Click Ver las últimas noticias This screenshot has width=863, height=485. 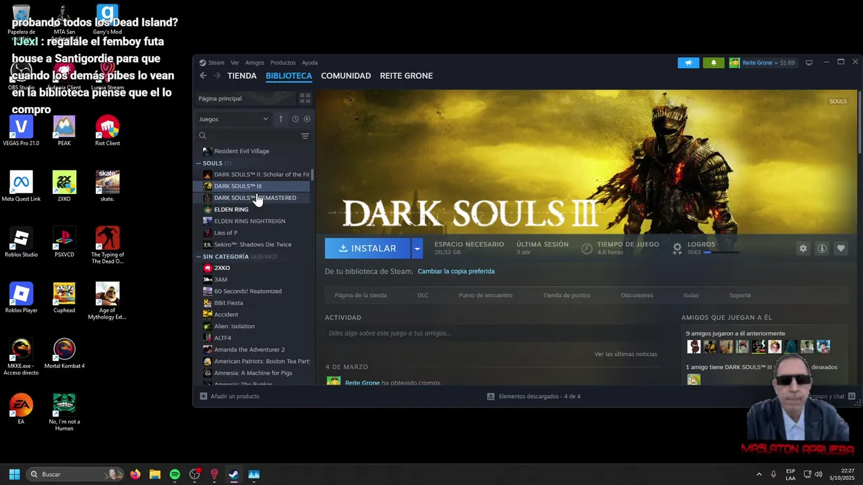(x=626, y=354)
